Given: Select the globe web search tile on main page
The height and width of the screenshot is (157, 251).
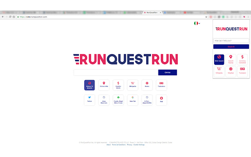Looking at the screenshot, I should pos(89,85).
